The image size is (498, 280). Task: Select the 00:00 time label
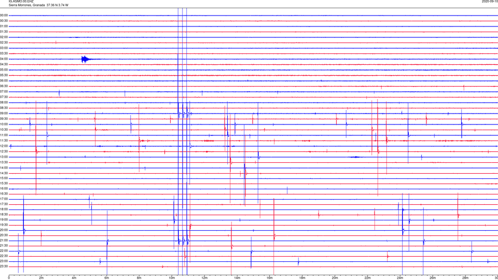click(x=4, y=15)
